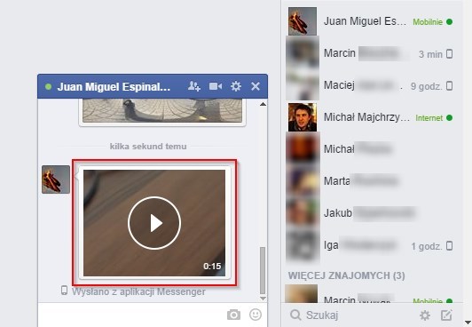Open chat window options gear
Screen dimensions: 472x327
click(236, 86)
